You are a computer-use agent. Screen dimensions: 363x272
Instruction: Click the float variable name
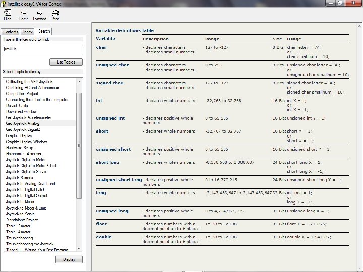click(101, 224)
